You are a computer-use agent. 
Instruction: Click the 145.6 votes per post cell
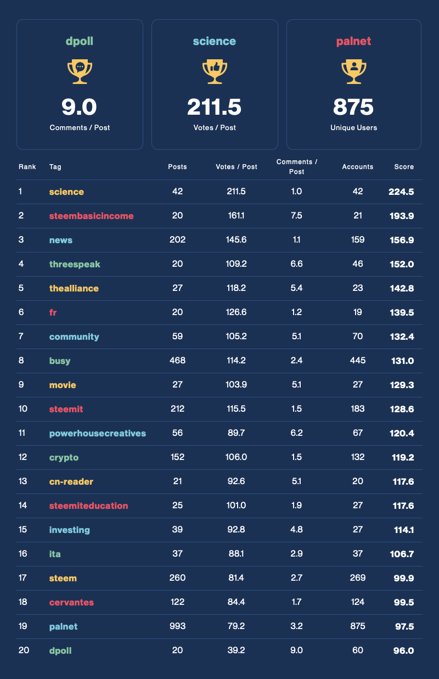(x=237, y=240)
